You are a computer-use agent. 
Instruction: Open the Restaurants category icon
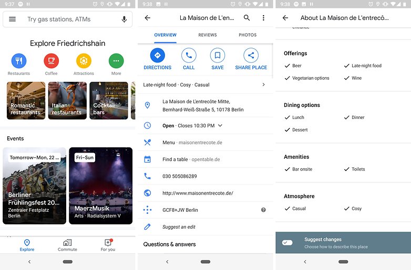[x=19, y=61]
